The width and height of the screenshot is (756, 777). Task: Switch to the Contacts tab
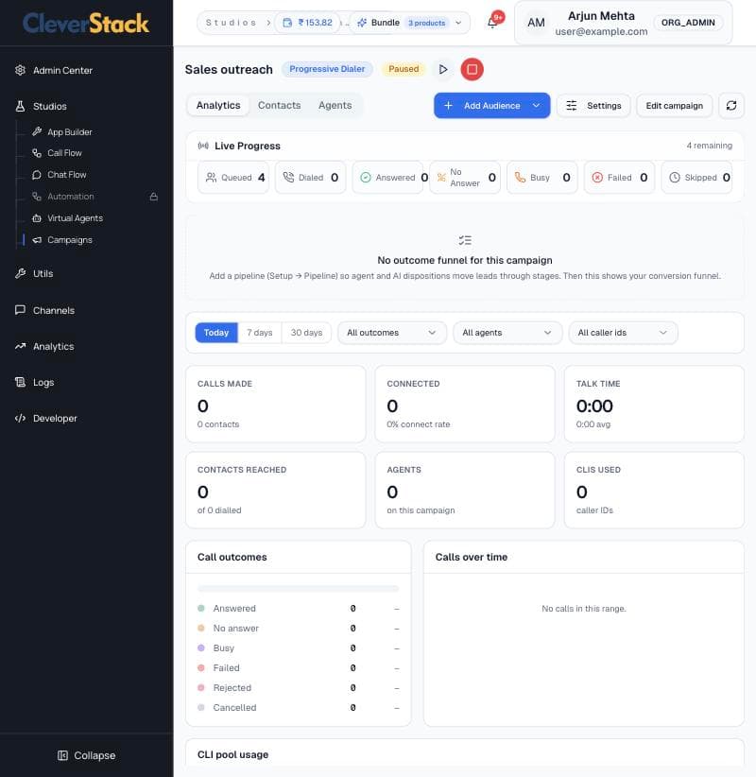click(280, 106)
